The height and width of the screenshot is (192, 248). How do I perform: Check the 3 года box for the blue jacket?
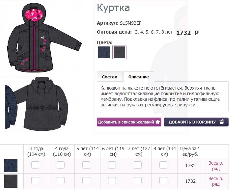[x=35, y=165]
